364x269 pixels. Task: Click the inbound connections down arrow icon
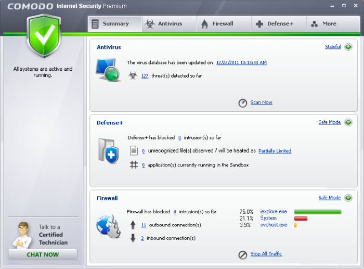(133, 238)
